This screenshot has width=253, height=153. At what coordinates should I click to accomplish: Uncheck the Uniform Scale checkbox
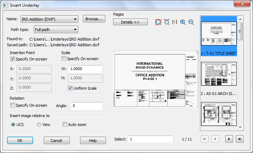(70, 88)
